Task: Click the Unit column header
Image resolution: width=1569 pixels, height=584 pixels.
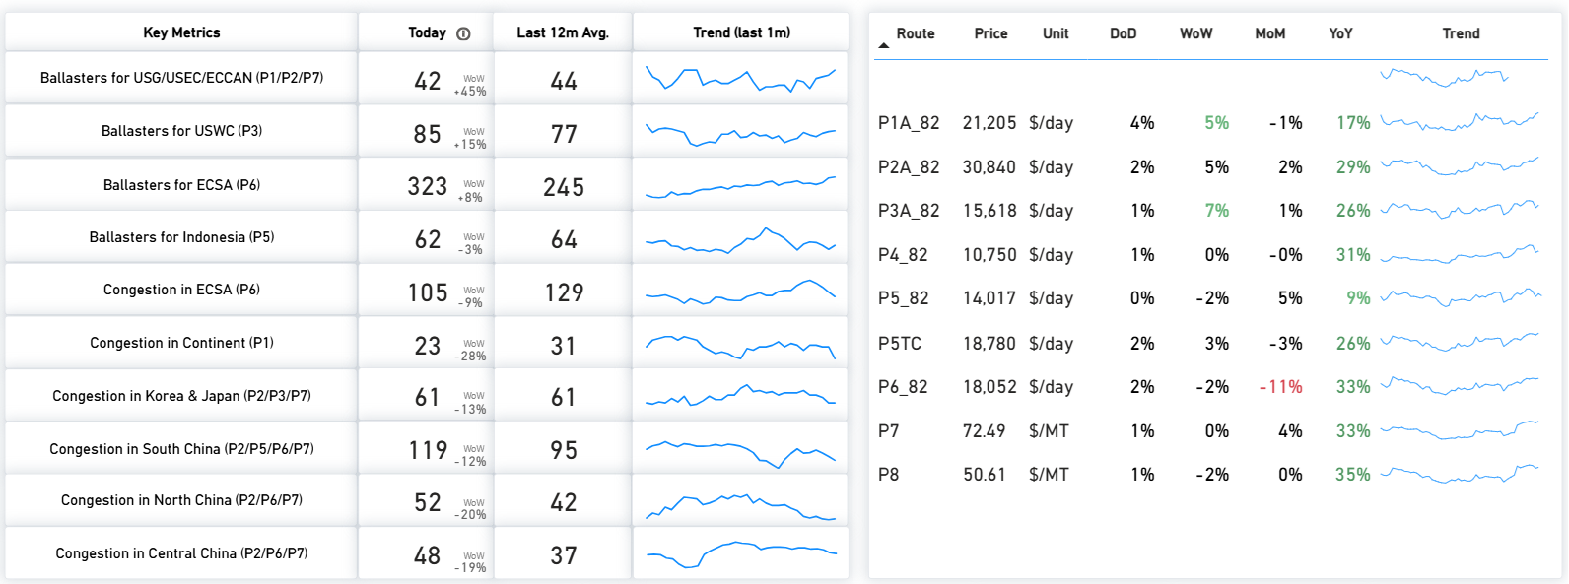Action: point(1056,33)
